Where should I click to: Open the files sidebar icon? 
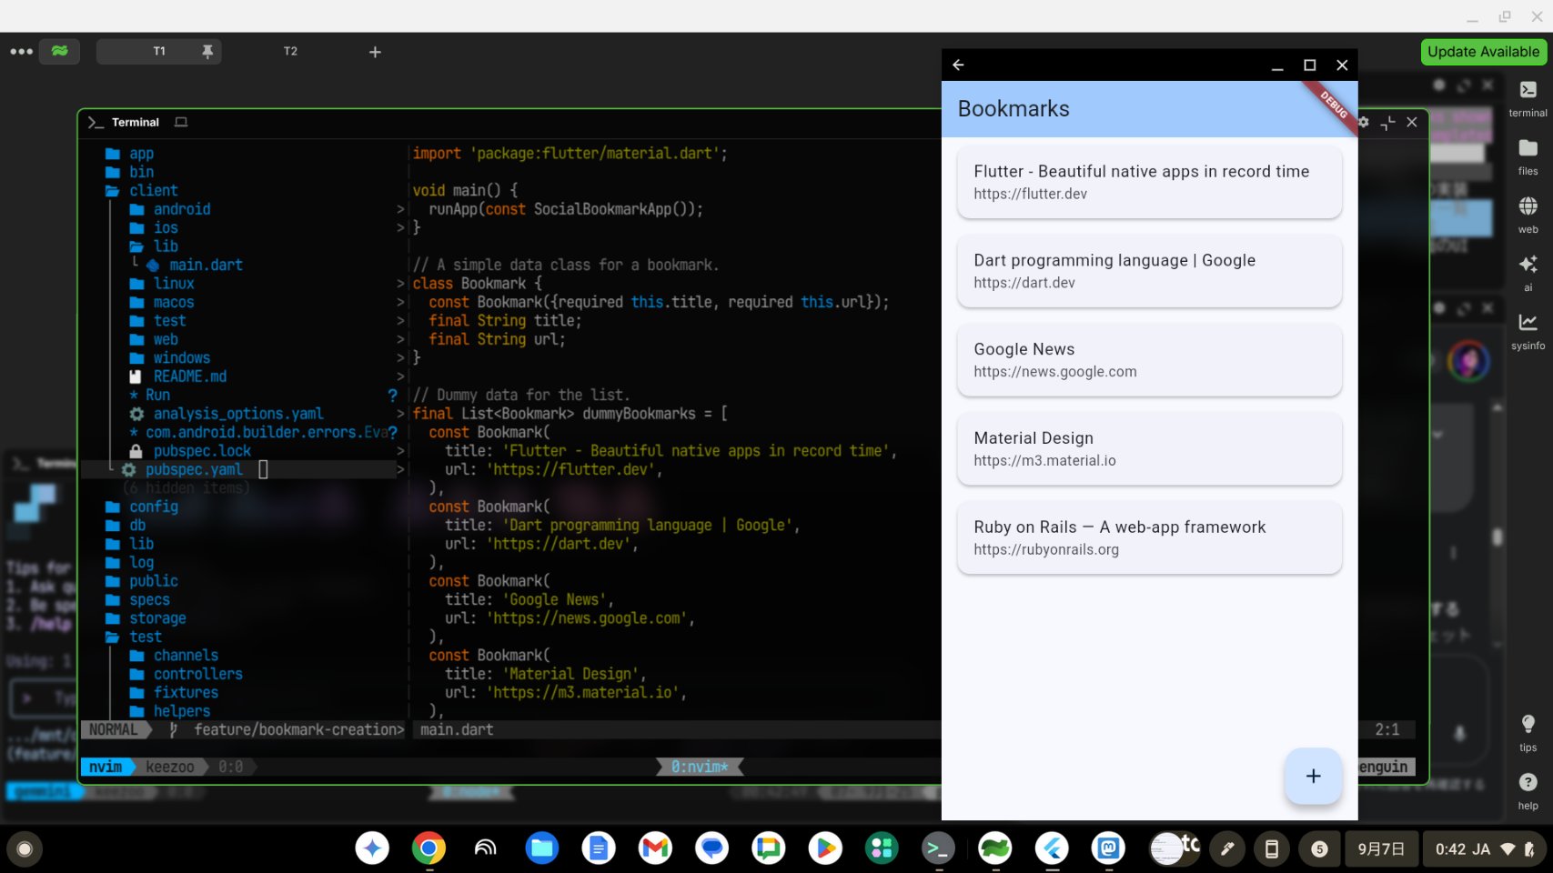click(x=1528, y=156)
